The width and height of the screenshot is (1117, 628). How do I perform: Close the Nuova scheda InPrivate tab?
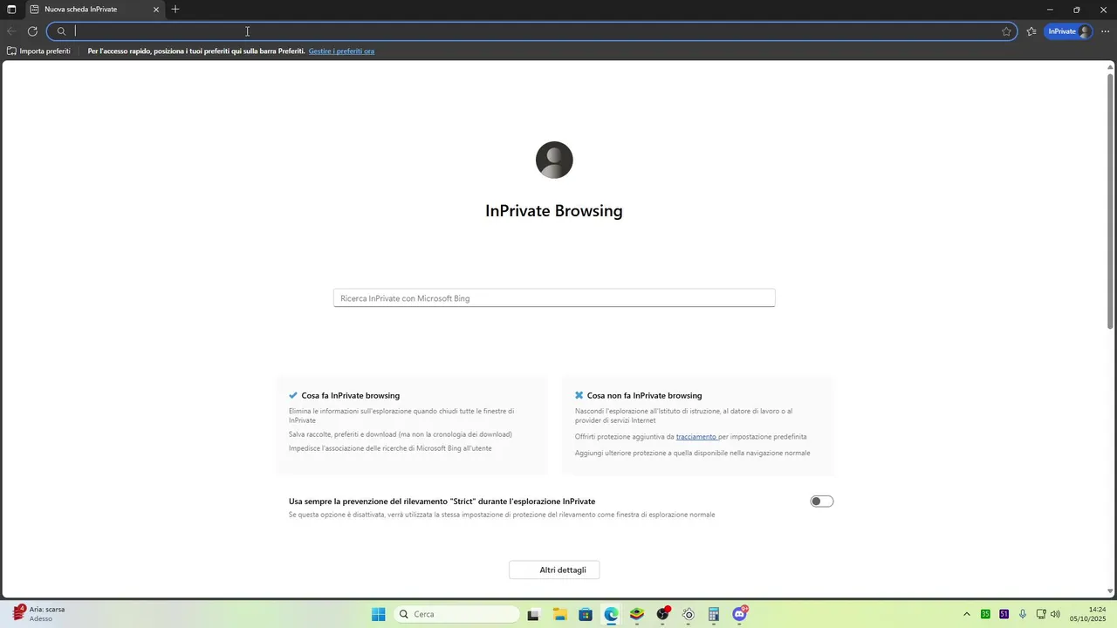coord(156,10)
